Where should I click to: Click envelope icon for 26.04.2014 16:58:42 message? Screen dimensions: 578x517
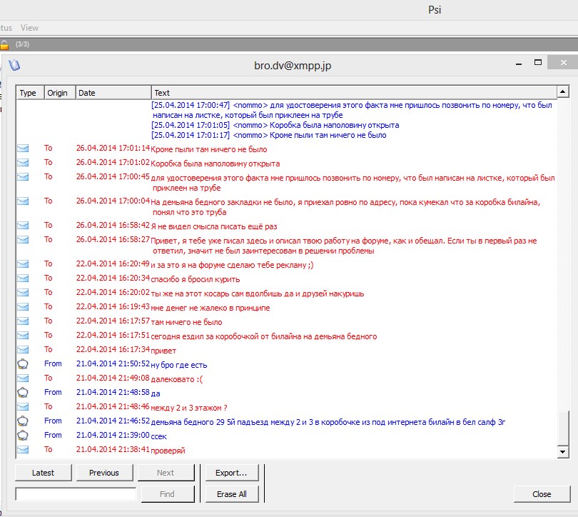[x=23, y=226]
